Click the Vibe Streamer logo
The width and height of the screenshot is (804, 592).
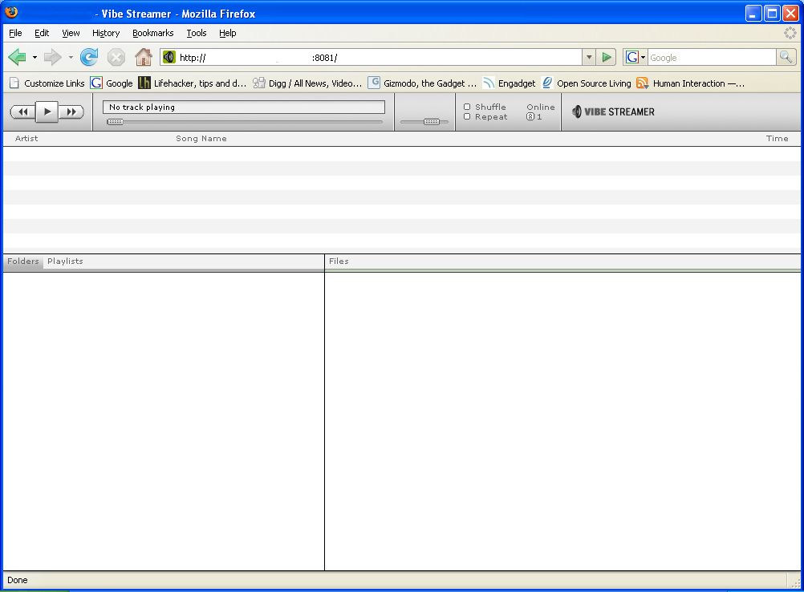pos(613,112)
